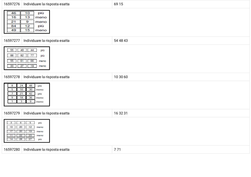Click "Individuare la risposta esatta" for 16597276

coord(46,4)
